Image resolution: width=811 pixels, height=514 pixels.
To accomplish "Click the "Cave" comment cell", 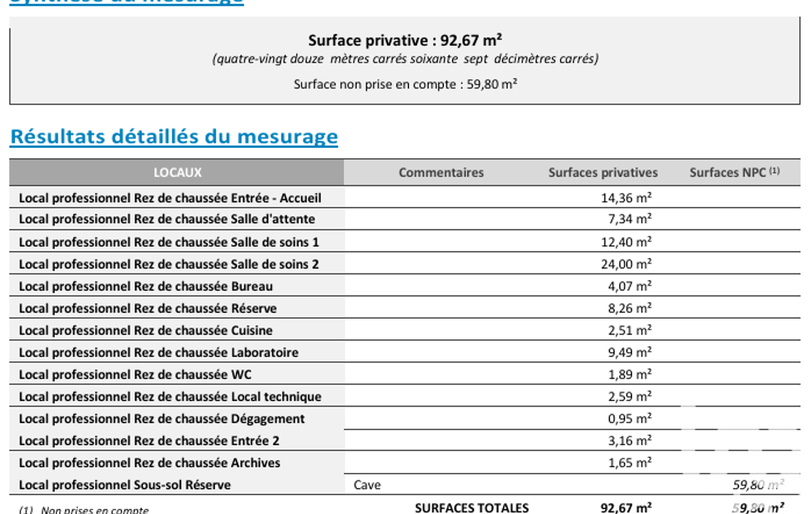I will pyautogui.click(x=367, y=485).
